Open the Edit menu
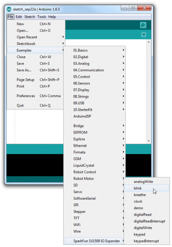 pos(19,17)
